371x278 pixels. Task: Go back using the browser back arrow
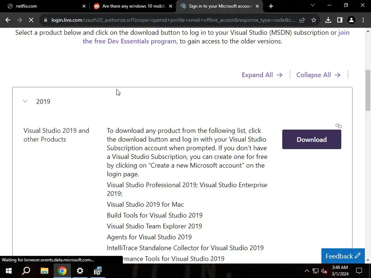[x=8, y=20]
